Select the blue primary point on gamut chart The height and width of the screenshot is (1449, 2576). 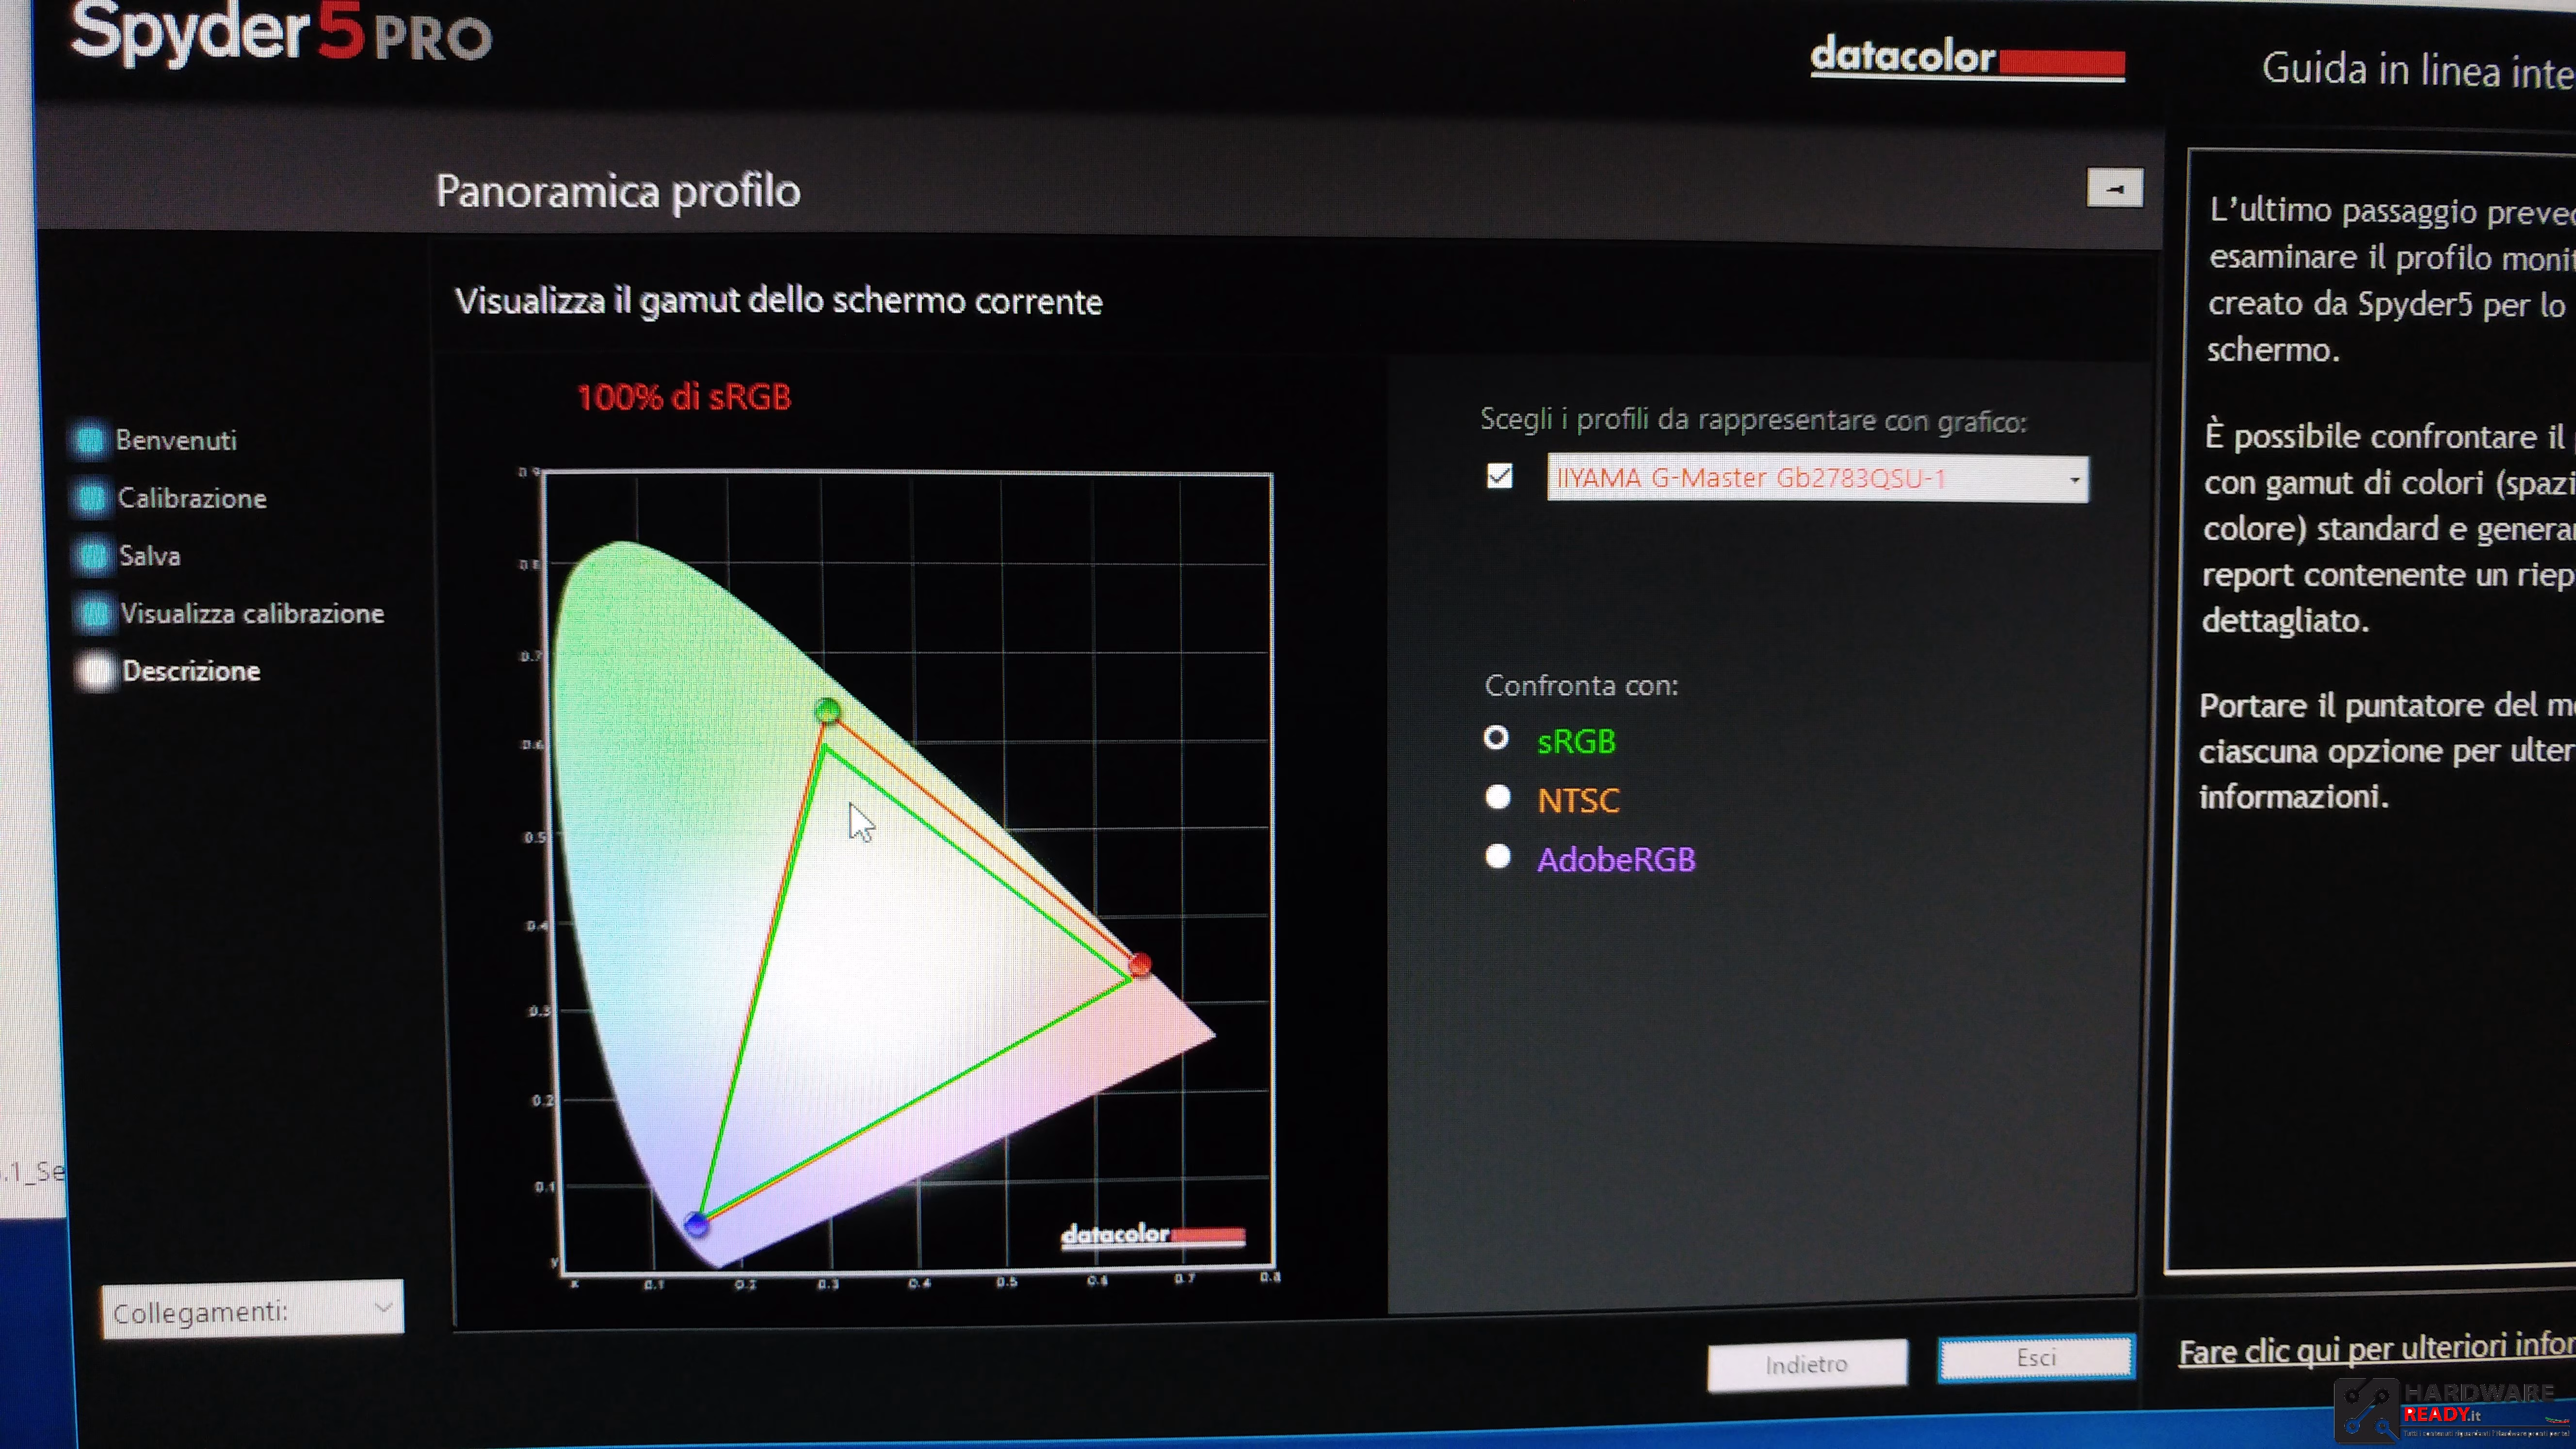tap(696, 1224)
